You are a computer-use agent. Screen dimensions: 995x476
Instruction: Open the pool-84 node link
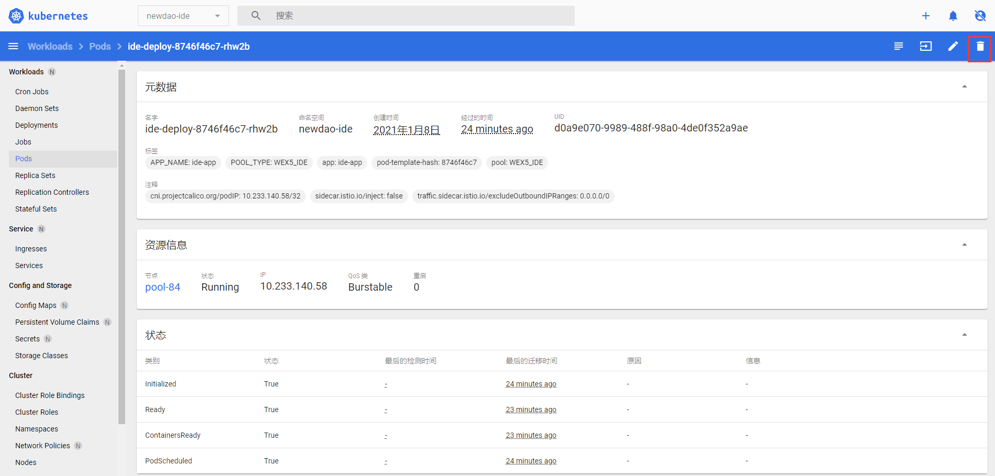click(162, 287)
